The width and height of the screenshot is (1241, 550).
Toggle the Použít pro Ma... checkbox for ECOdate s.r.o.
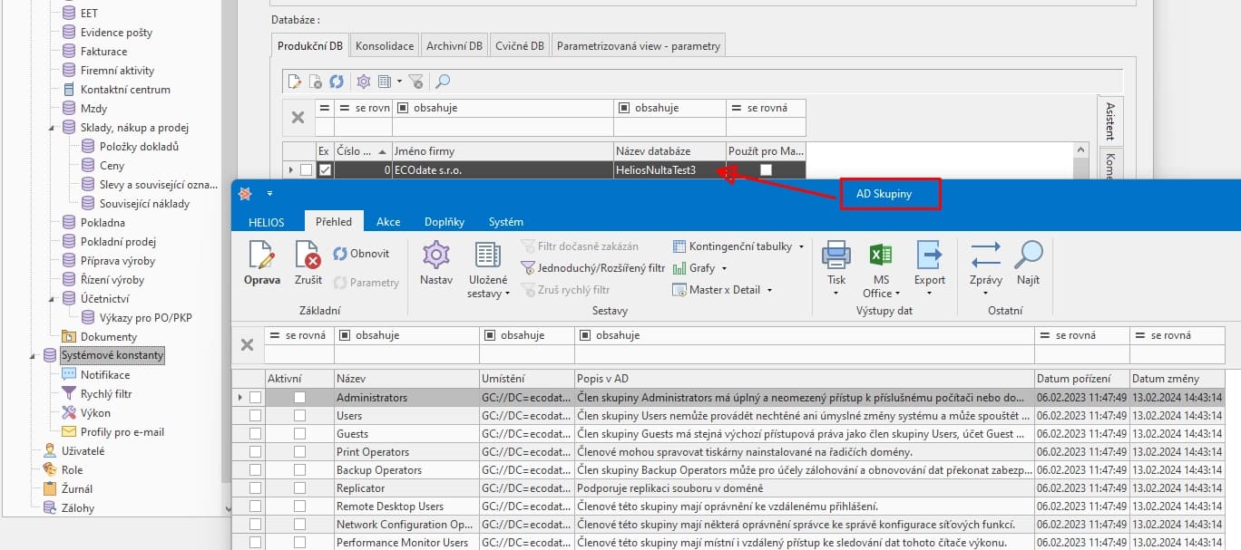(x=766, y=169)
